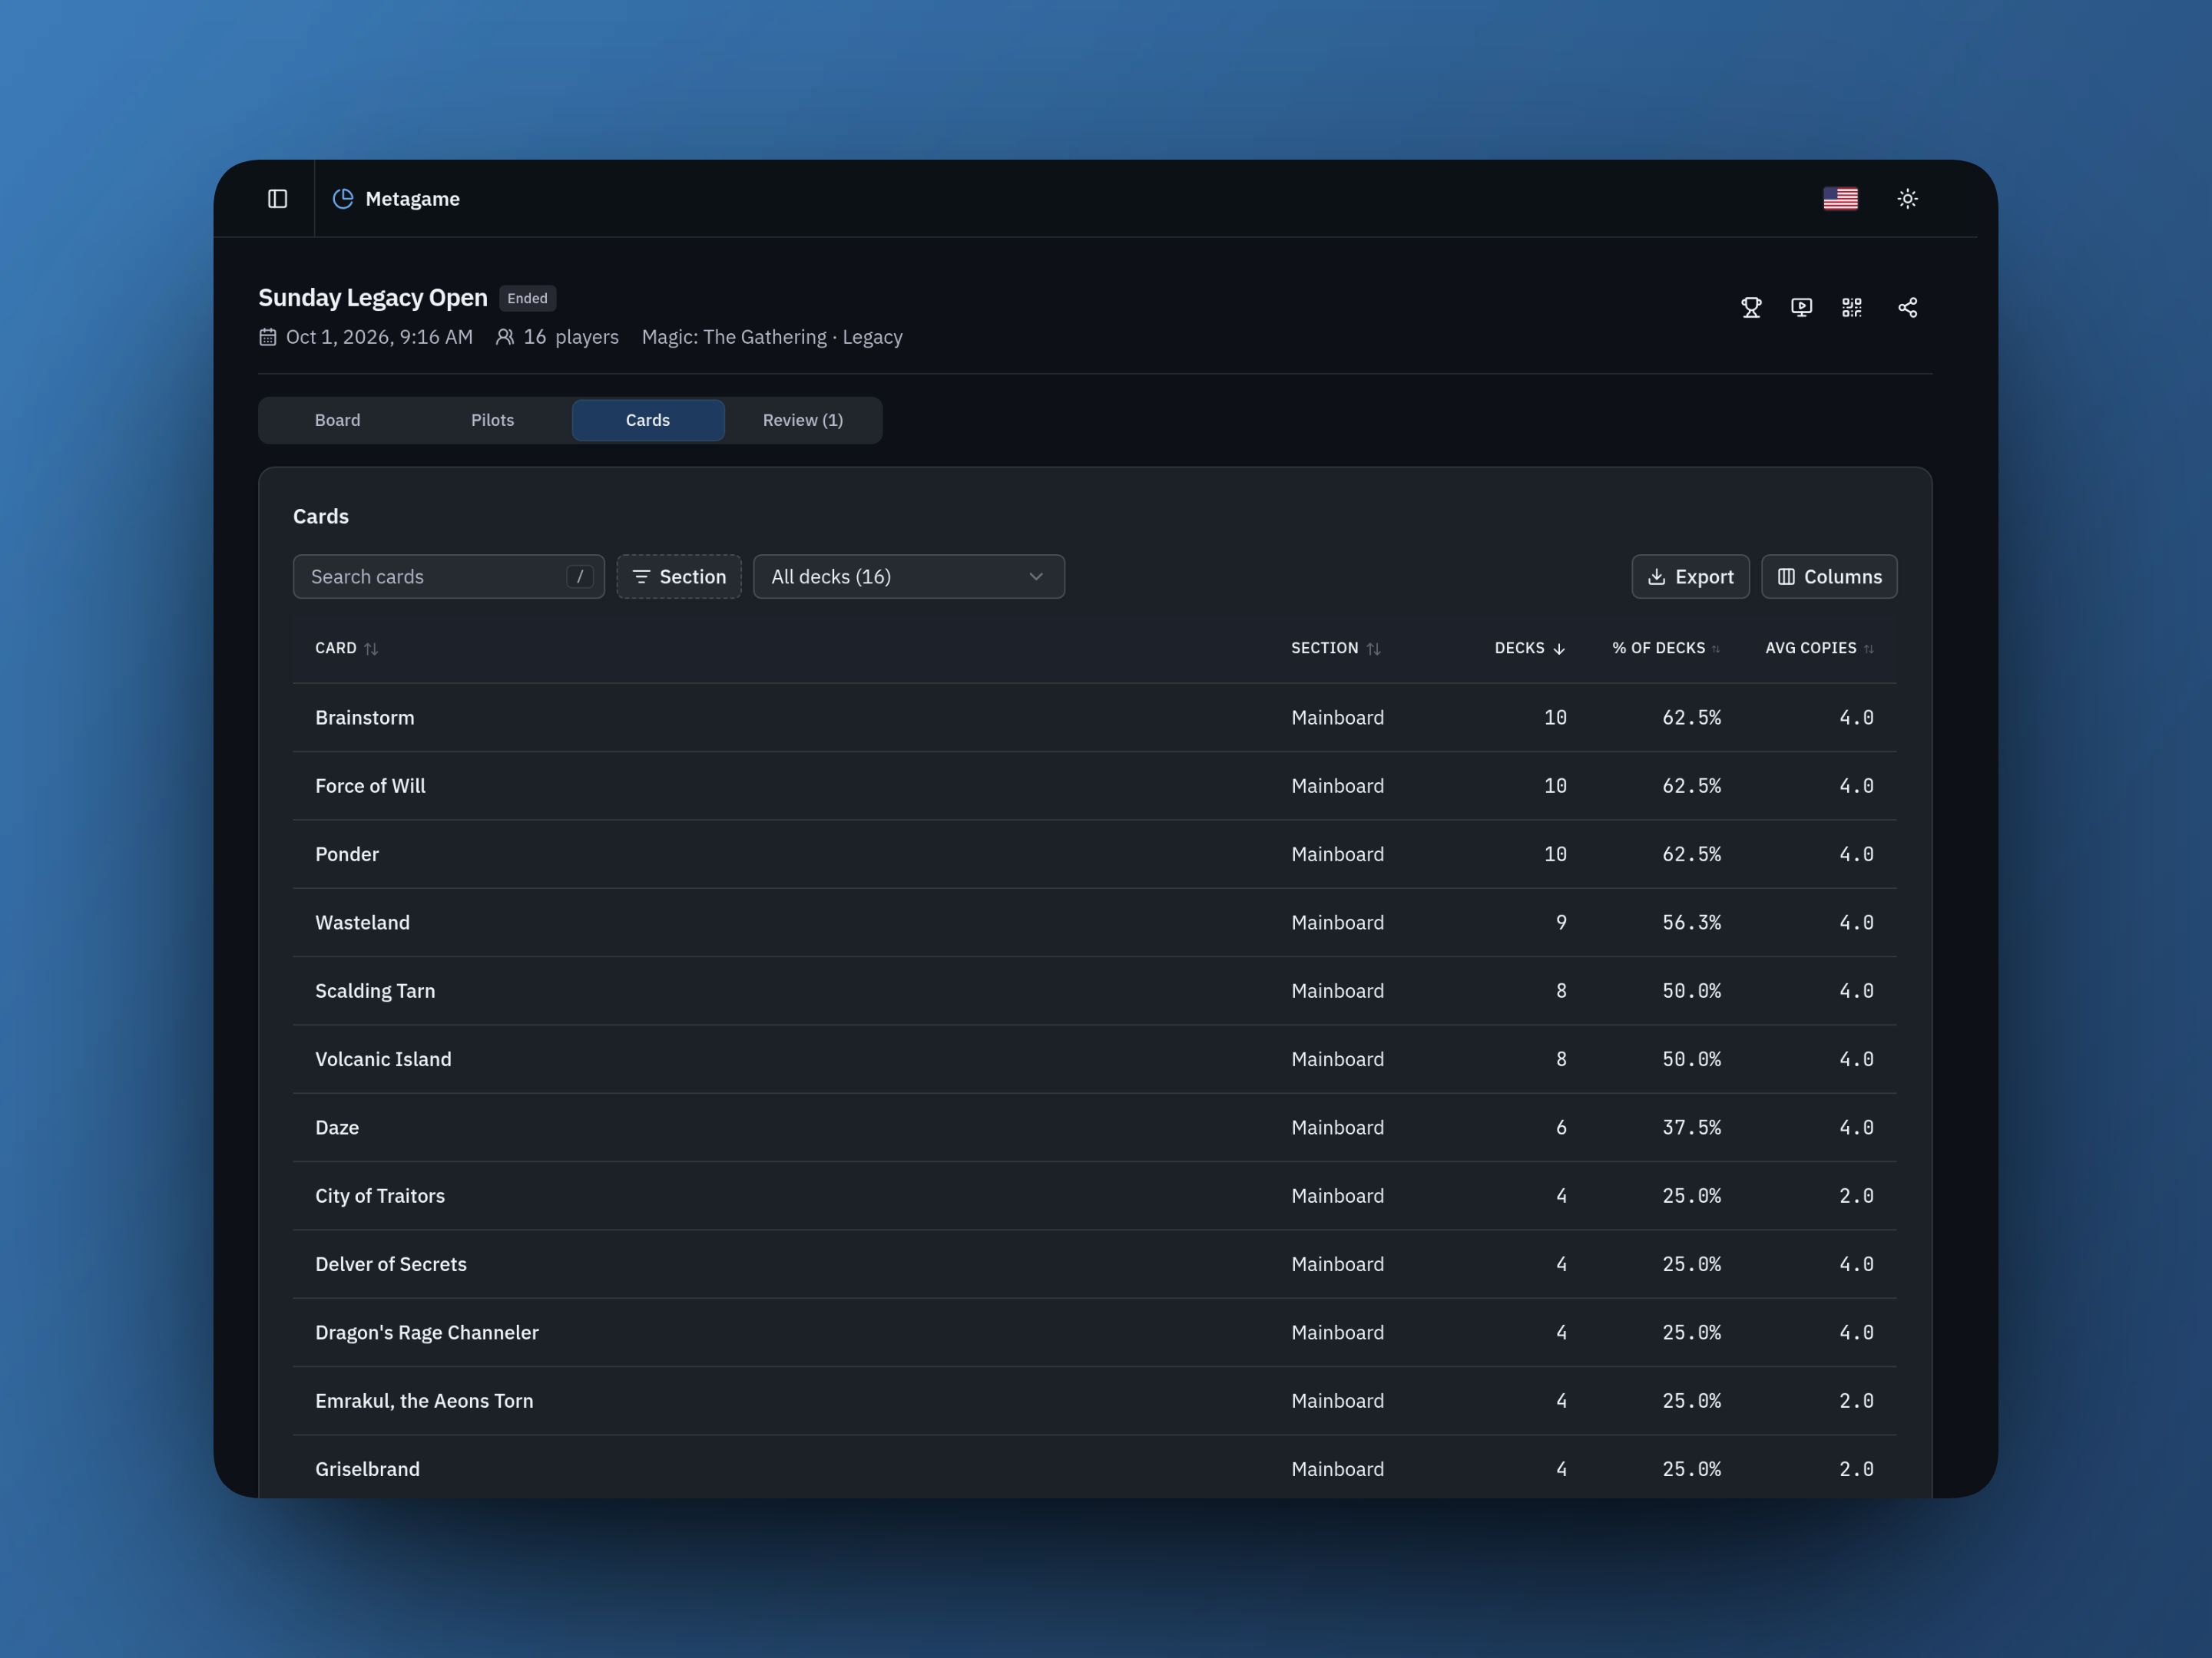Select the City of Traitors row

point(1095,1195)
